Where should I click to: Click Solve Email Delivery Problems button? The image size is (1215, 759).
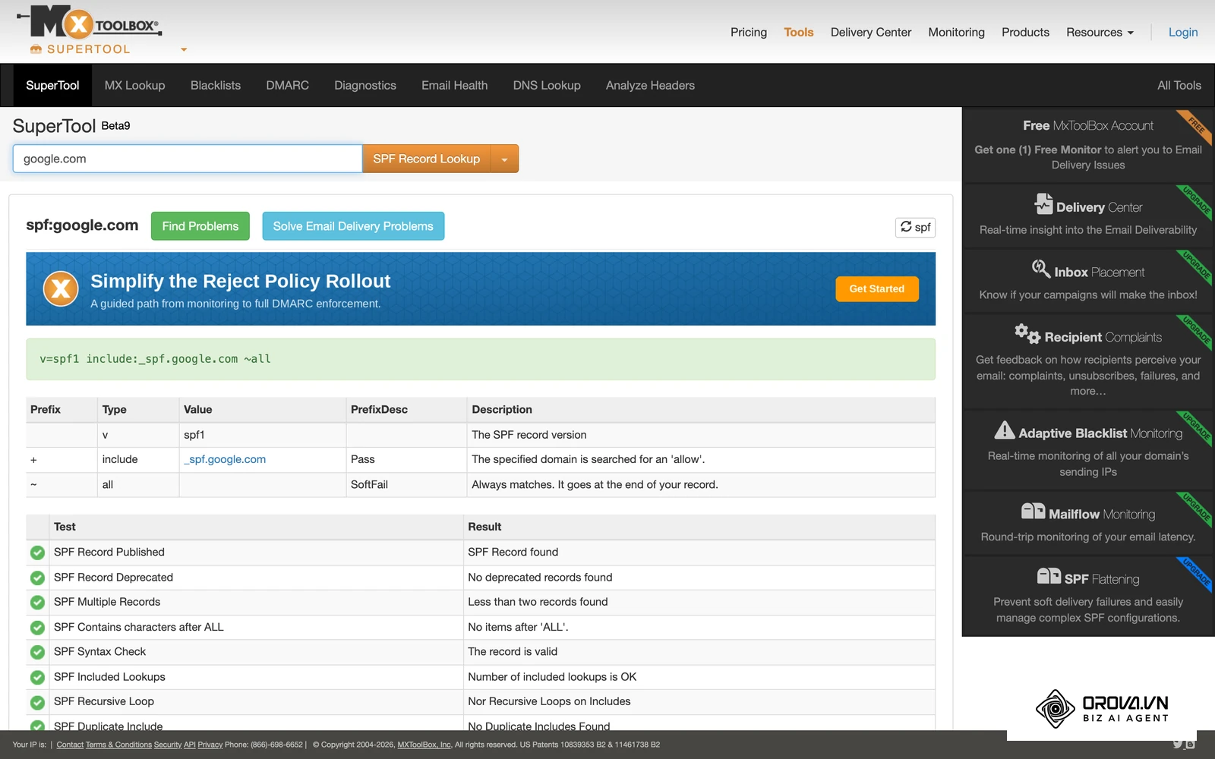[x=353, y=226]
